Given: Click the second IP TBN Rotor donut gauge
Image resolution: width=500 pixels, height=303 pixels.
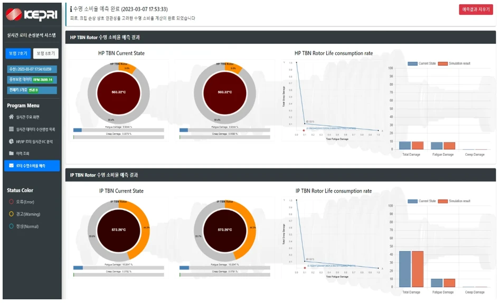Looking at the screenshot, I should [x=225, y=230].
